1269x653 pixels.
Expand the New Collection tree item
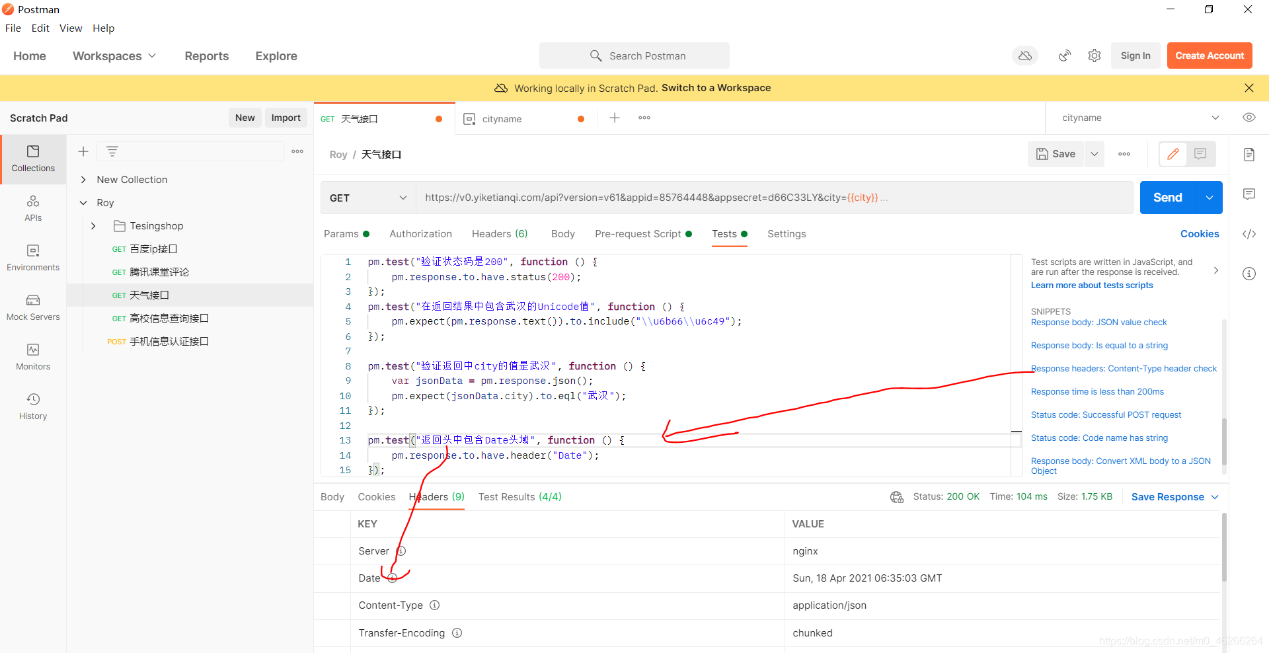point(83,180)
